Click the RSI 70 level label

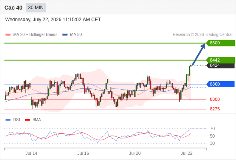point(212,128)
